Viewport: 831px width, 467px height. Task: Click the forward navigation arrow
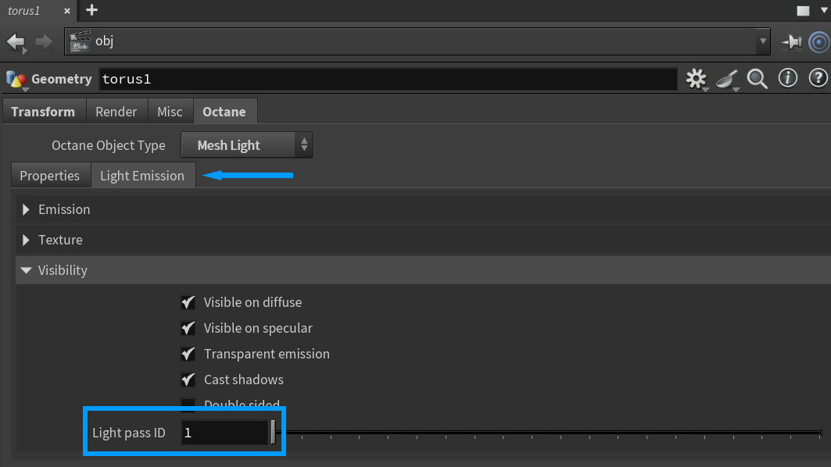[44, 41]
